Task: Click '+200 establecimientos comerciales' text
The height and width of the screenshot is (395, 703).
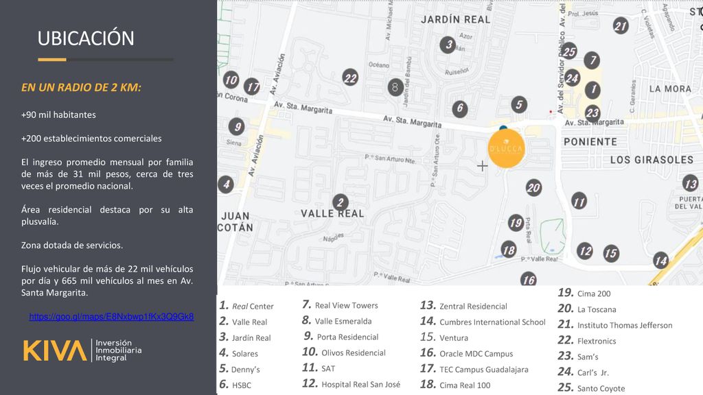Action: 91,139
